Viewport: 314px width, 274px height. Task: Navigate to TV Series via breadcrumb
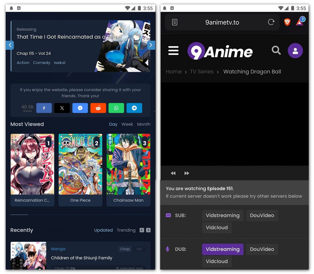pos(202,72)
